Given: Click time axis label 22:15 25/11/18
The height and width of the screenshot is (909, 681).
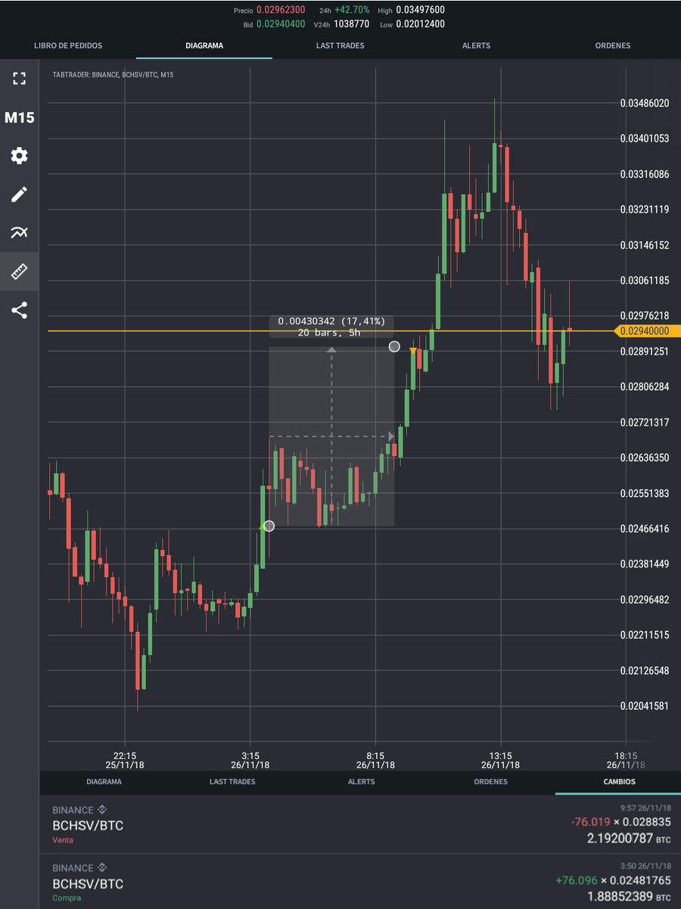Looking at the screenshot, I should pyautogui.click(x=125, y=760).
